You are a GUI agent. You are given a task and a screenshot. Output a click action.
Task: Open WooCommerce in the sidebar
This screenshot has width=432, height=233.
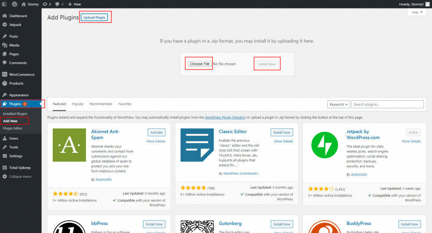tap(22, 75)
